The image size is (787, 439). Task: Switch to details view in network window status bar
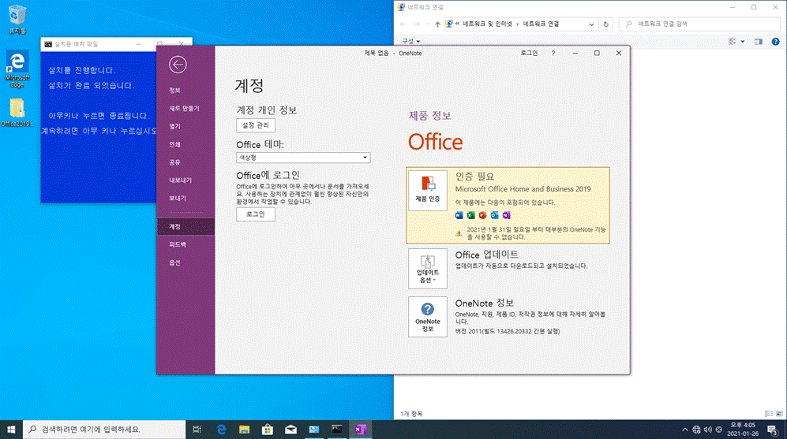tap(769, 414)
